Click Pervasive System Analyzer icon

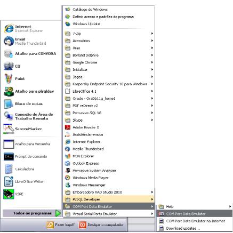[x=68, y=171]
